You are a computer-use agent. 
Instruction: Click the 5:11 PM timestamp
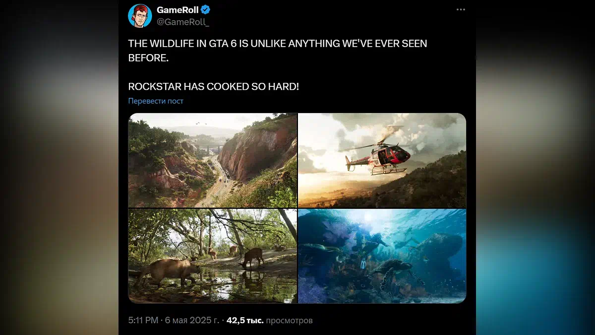pos(142,321)
